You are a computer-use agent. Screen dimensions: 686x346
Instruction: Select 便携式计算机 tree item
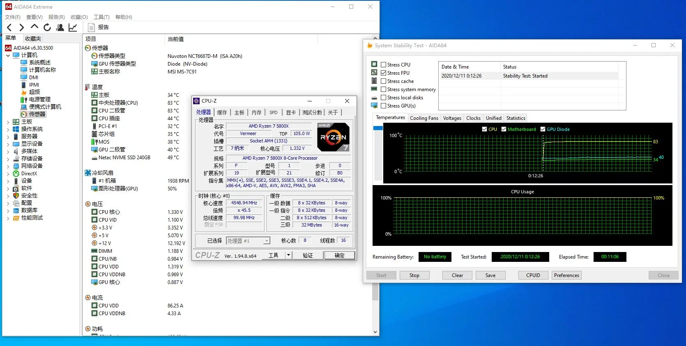pos(45,107)
